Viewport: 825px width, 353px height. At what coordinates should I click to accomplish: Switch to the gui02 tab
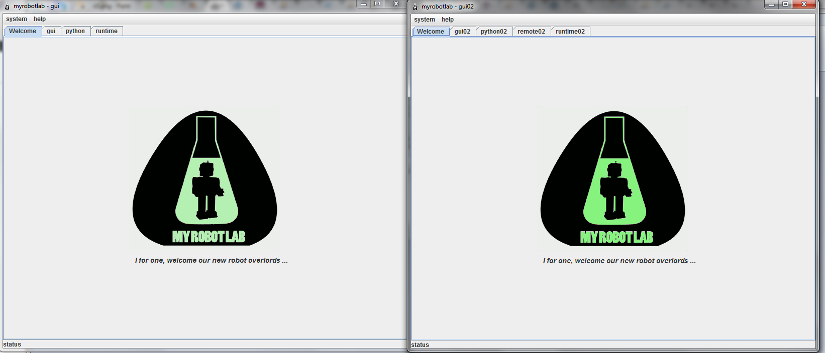pos(463,32)
